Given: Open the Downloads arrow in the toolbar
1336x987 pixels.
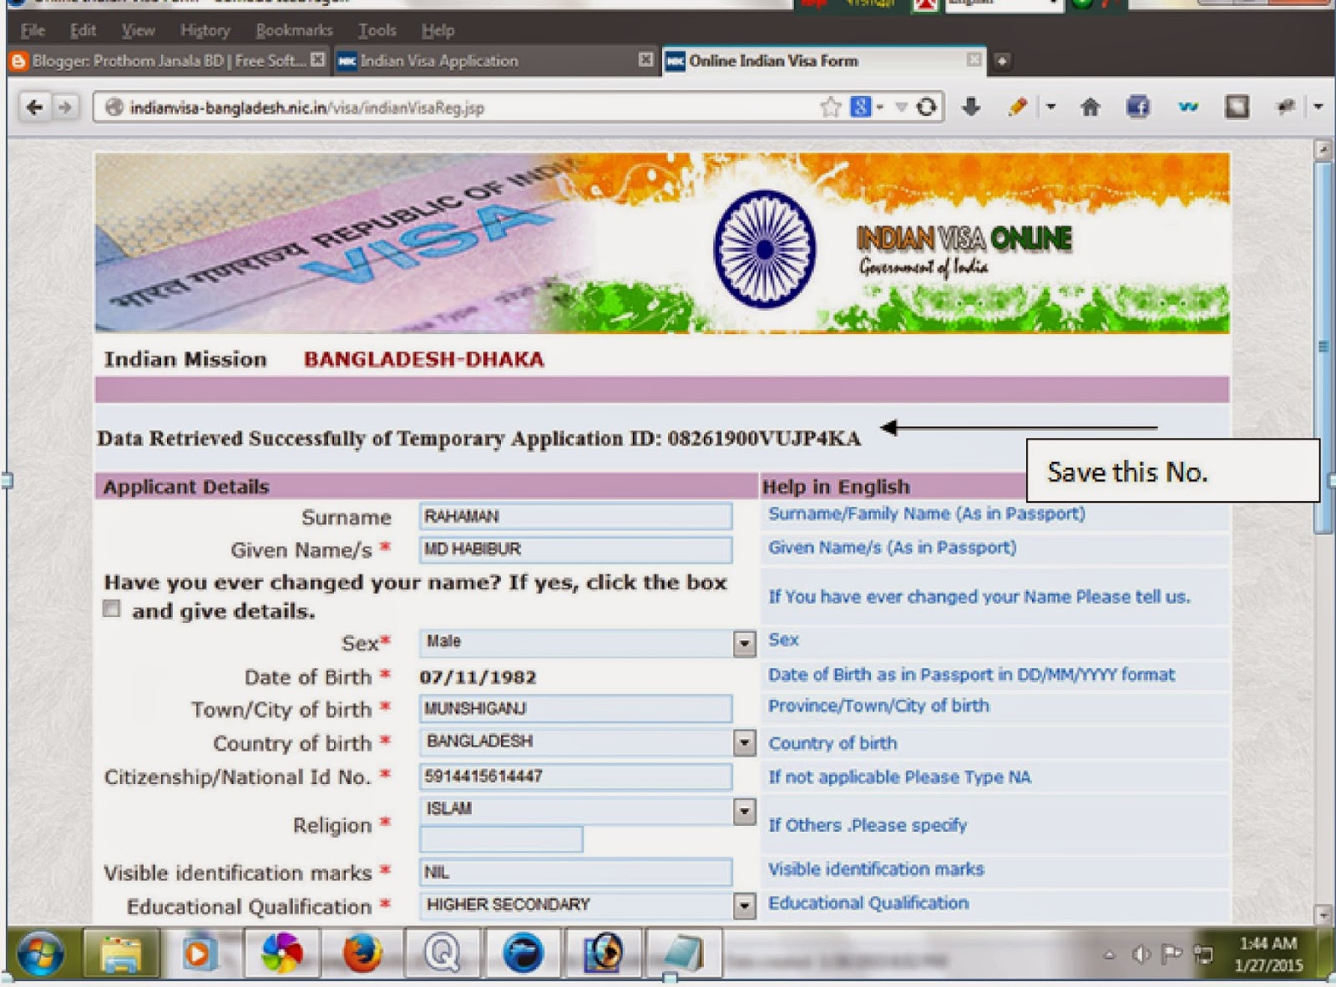Looking at the screenshot, I should [x=970, y=107].
